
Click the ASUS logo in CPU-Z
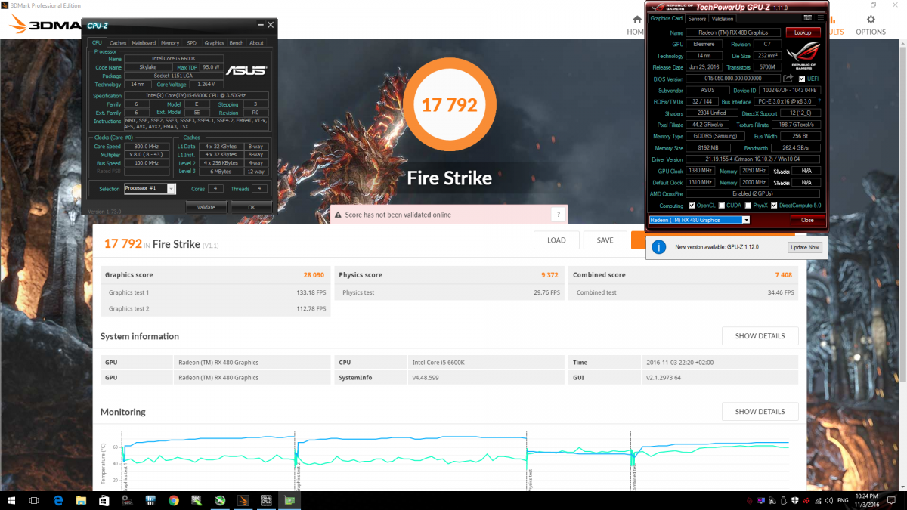[246, 70]
